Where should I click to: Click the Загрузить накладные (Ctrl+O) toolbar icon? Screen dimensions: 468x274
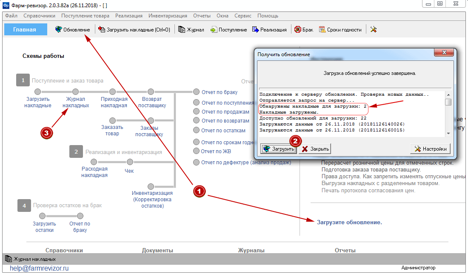(x=102, y=29)
